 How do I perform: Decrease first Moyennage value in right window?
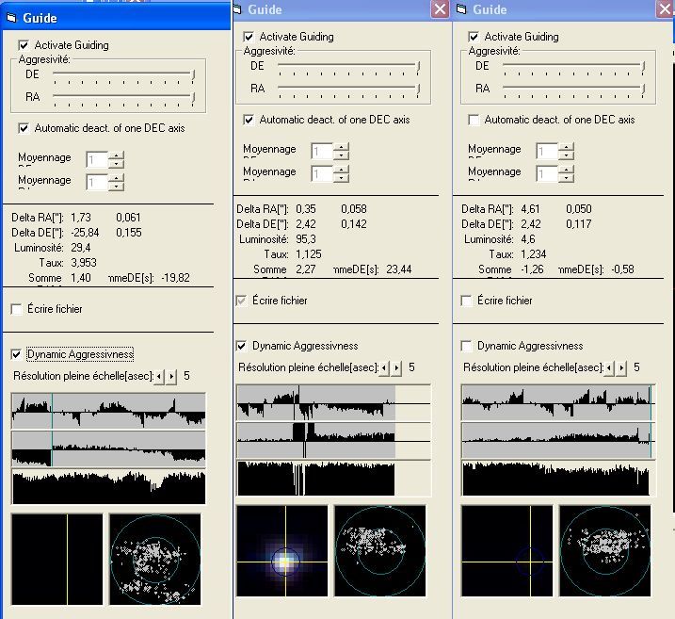pyautogui.click(x=567, y=155)
